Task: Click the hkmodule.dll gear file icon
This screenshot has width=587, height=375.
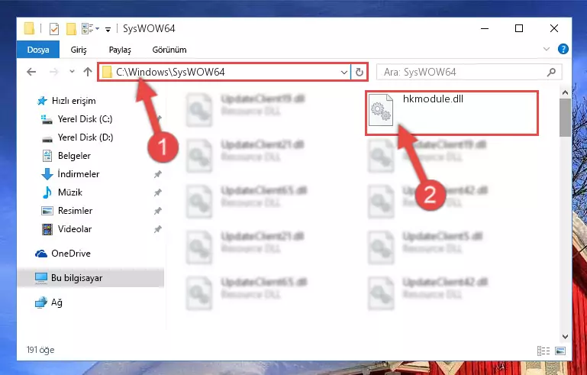Action: point(381,110)
